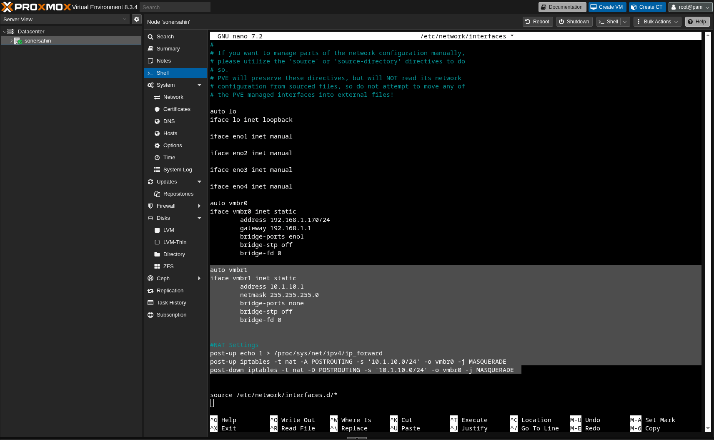This screenshot has width=714, height=440.
Task: Open the Certificates settings icon
Action: point(157,109)
